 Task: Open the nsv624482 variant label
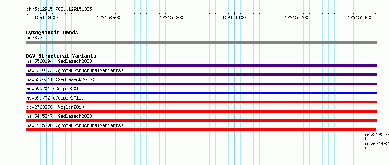377,144
